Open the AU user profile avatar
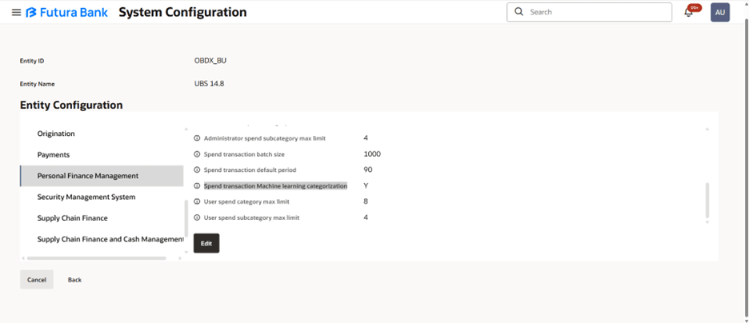Viewport: 749px width, 323px height. click(x=719, y=12)
